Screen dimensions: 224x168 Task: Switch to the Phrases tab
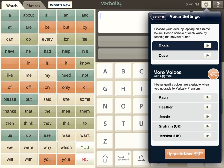click(33, 6)
